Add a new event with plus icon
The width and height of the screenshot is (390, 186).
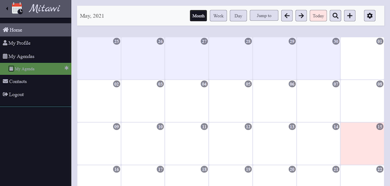point(350,16)
